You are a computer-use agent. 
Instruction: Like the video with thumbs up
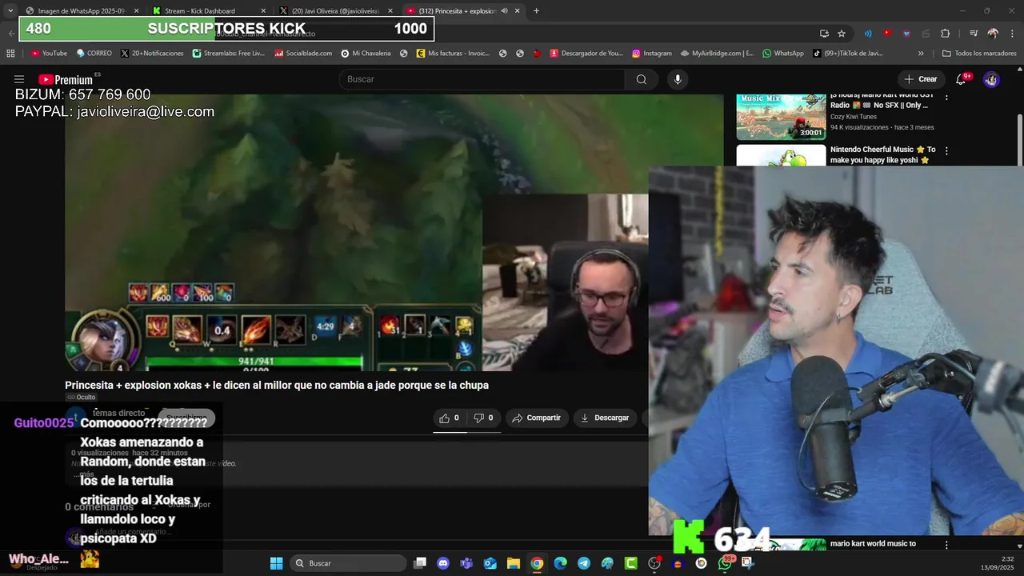pos(449,418)
